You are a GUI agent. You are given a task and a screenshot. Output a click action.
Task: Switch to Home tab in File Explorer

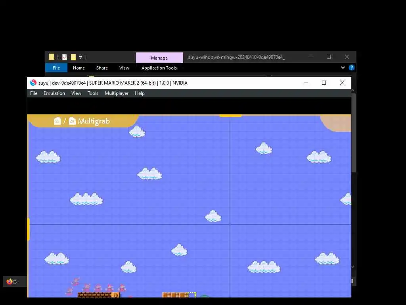click(x=79, y=68)
